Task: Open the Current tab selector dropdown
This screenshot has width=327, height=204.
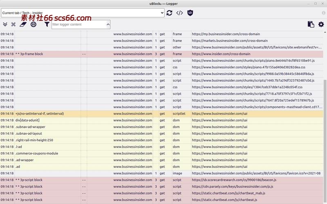Action: click(x=83, y=13)
